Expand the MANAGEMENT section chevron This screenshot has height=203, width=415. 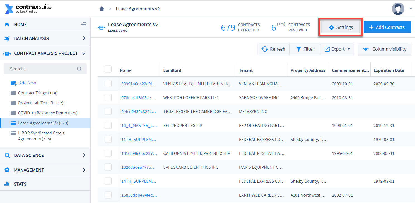point(84,170)
